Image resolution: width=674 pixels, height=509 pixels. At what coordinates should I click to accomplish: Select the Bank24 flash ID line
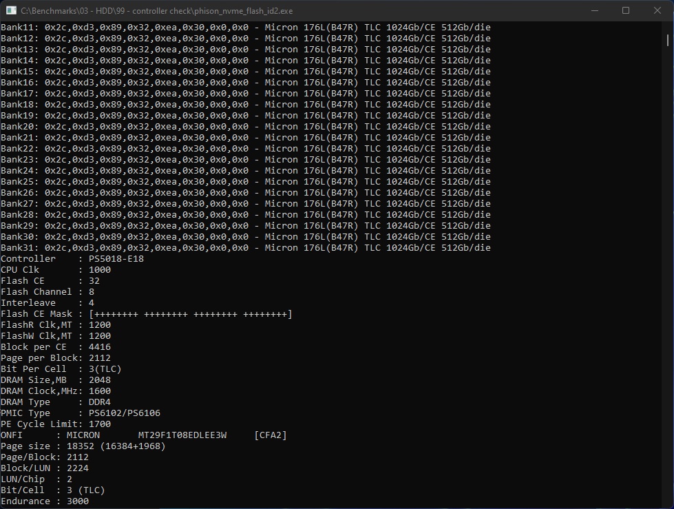coord(246,171)
